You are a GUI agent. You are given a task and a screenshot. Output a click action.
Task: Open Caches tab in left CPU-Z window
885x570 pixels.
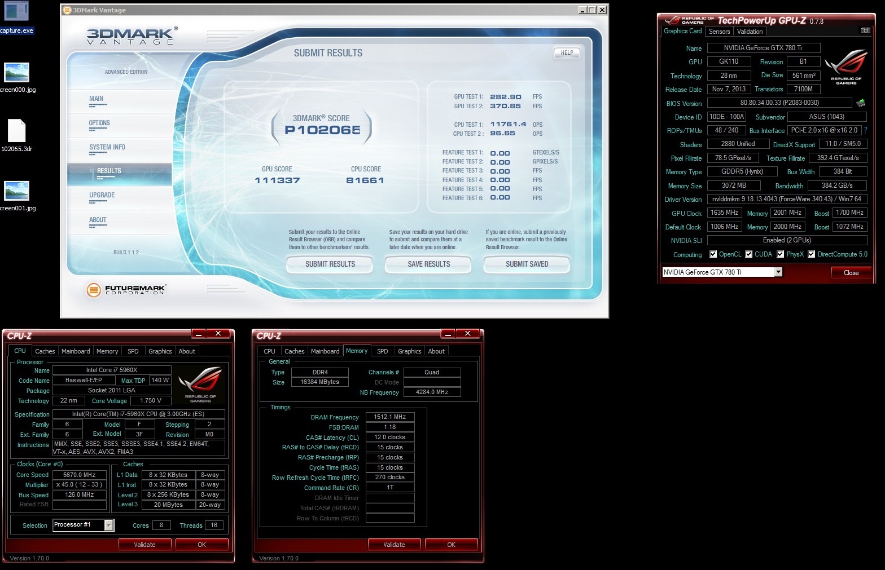[45, 351]
